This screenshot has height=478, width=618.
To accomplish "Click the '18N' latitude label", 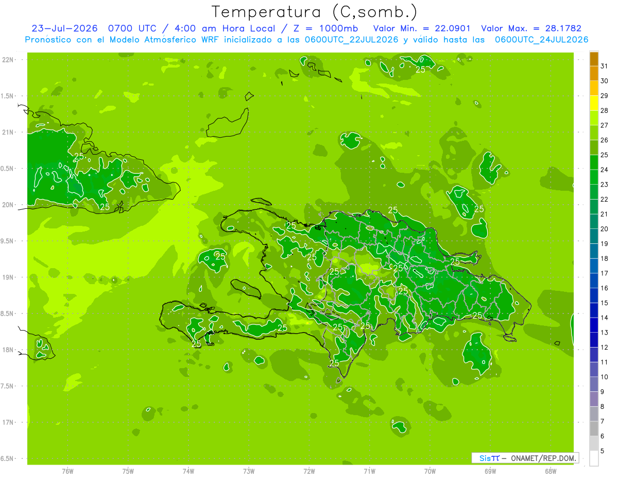I will (x=8, y=350).
